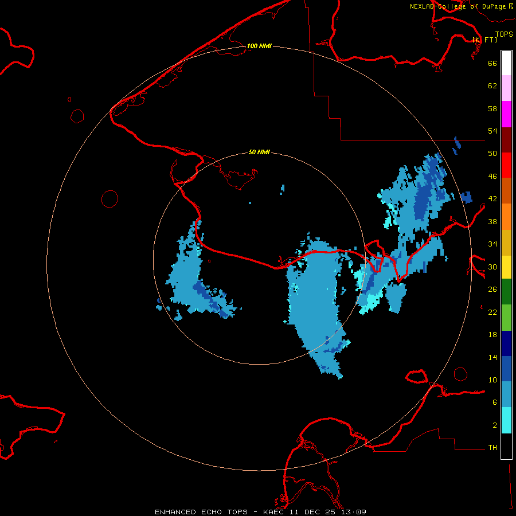
Task: Click the '6' scale label
Action: [495, 402]
